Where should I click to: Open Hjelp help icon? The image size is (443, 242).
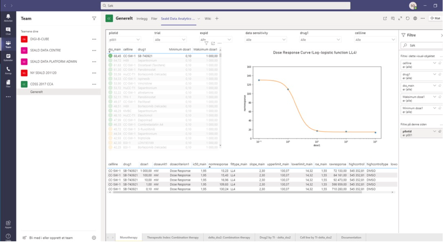pos(8,237)
